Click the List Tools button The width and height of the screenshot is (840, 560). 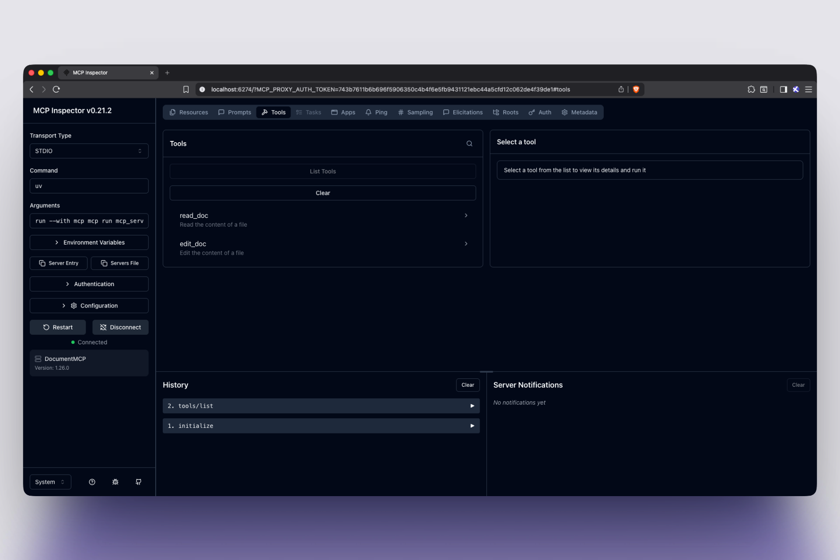[x=323, y=171]
